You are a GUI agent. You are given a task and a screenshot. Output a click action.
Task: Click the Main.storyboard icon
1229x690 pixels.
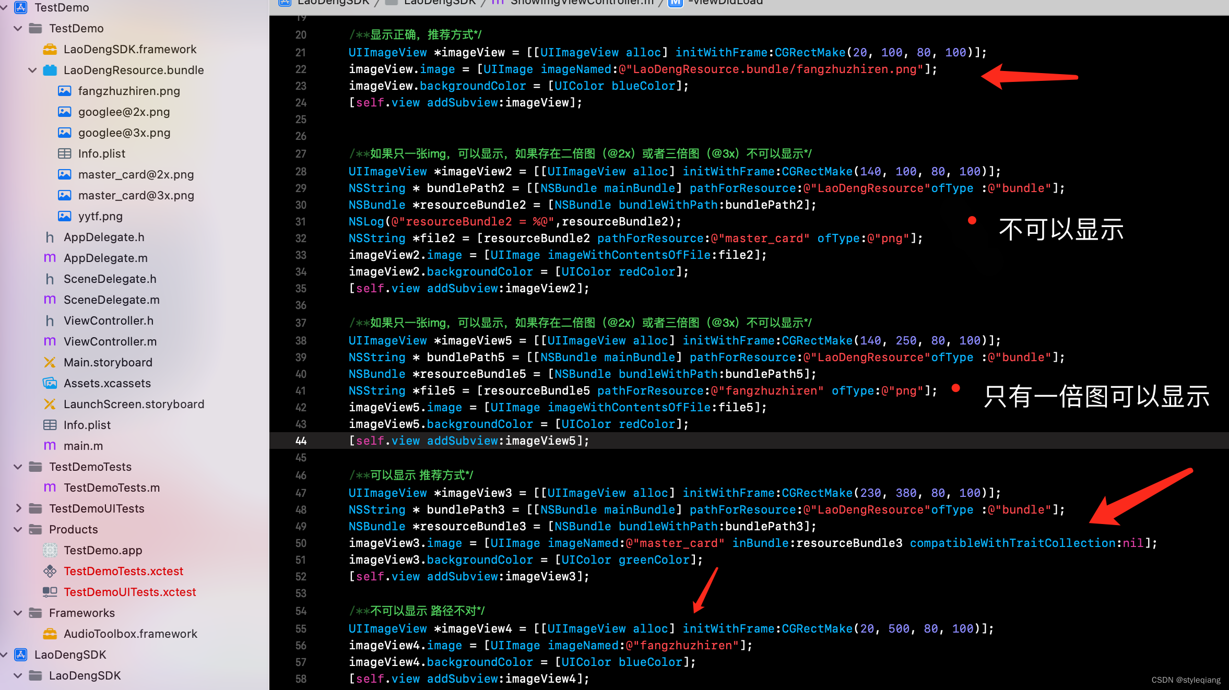50,363
